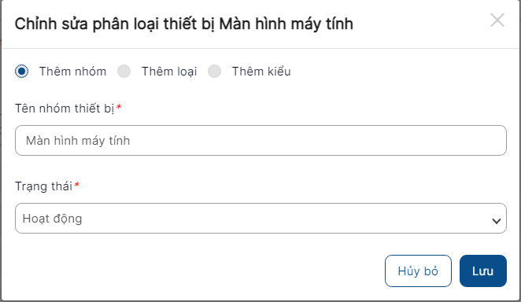Close the dialog with the X icon
This screenshot has width=521, height=302.
coord(497,20)
